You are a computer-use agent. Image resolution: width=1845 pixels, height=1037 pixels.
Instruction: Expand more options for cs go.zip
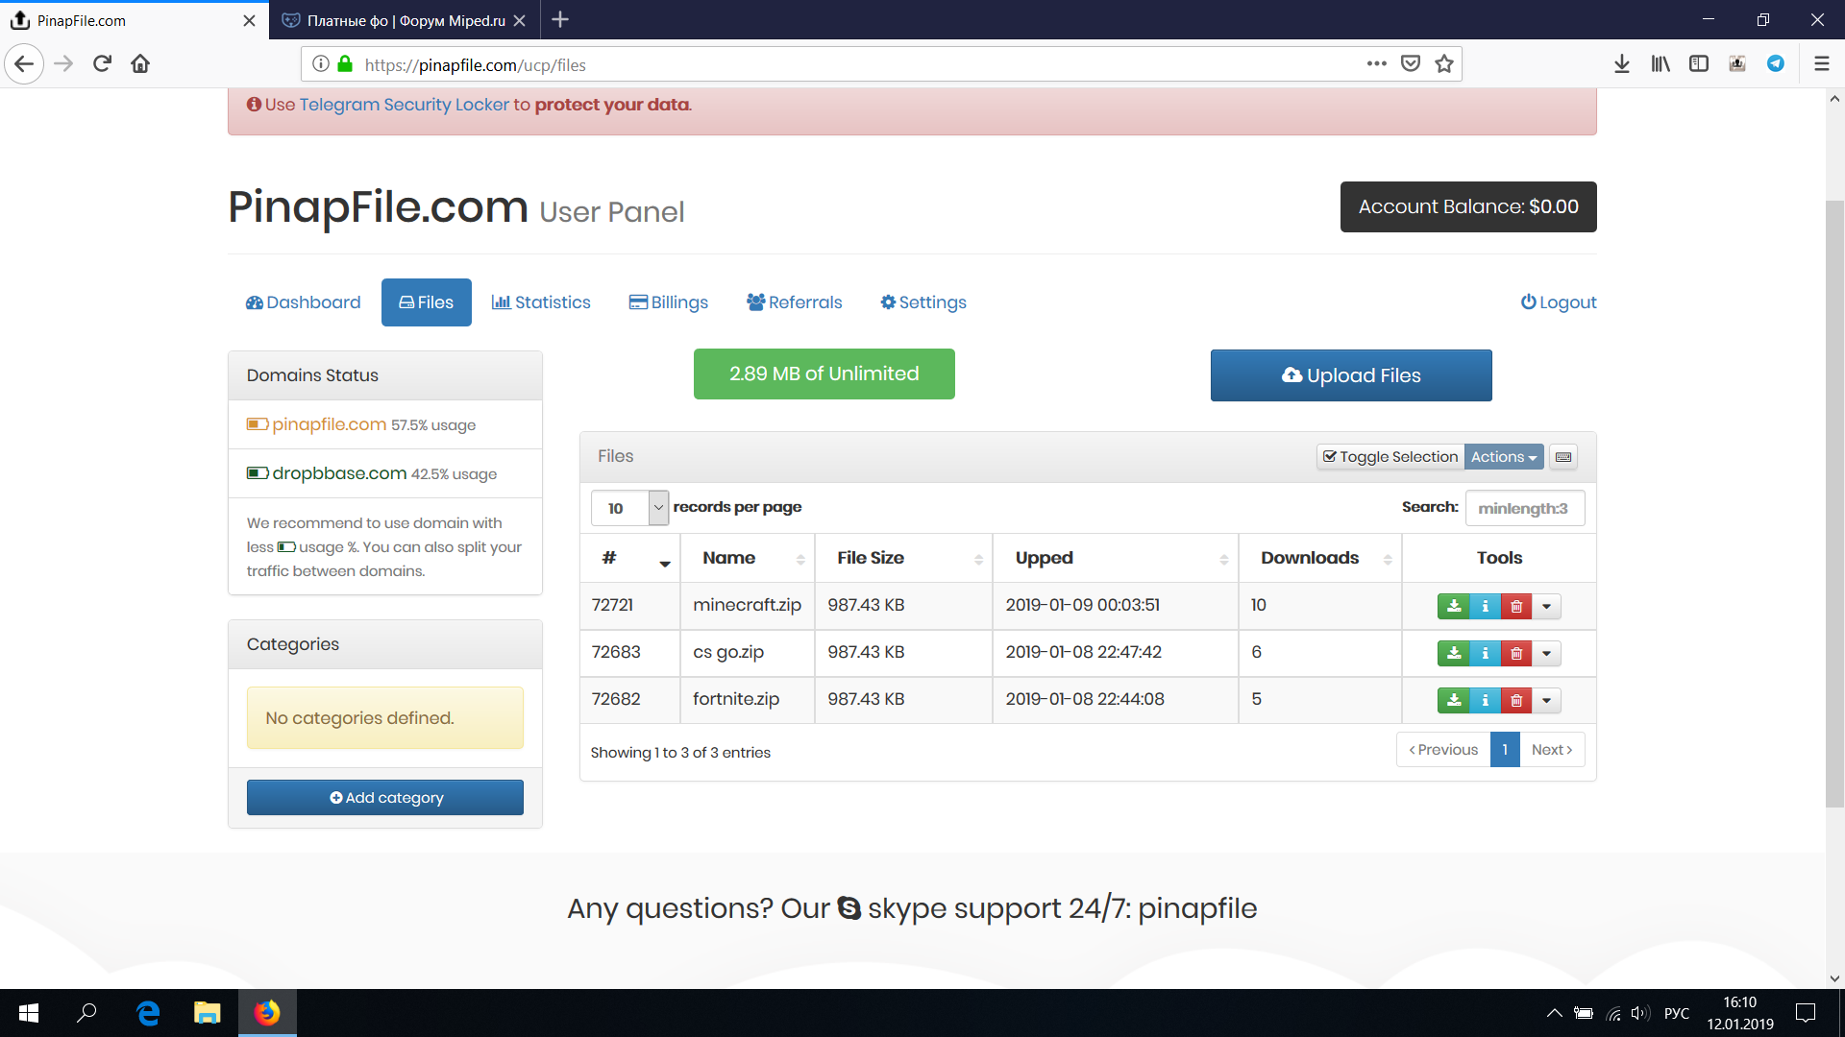1546,653
